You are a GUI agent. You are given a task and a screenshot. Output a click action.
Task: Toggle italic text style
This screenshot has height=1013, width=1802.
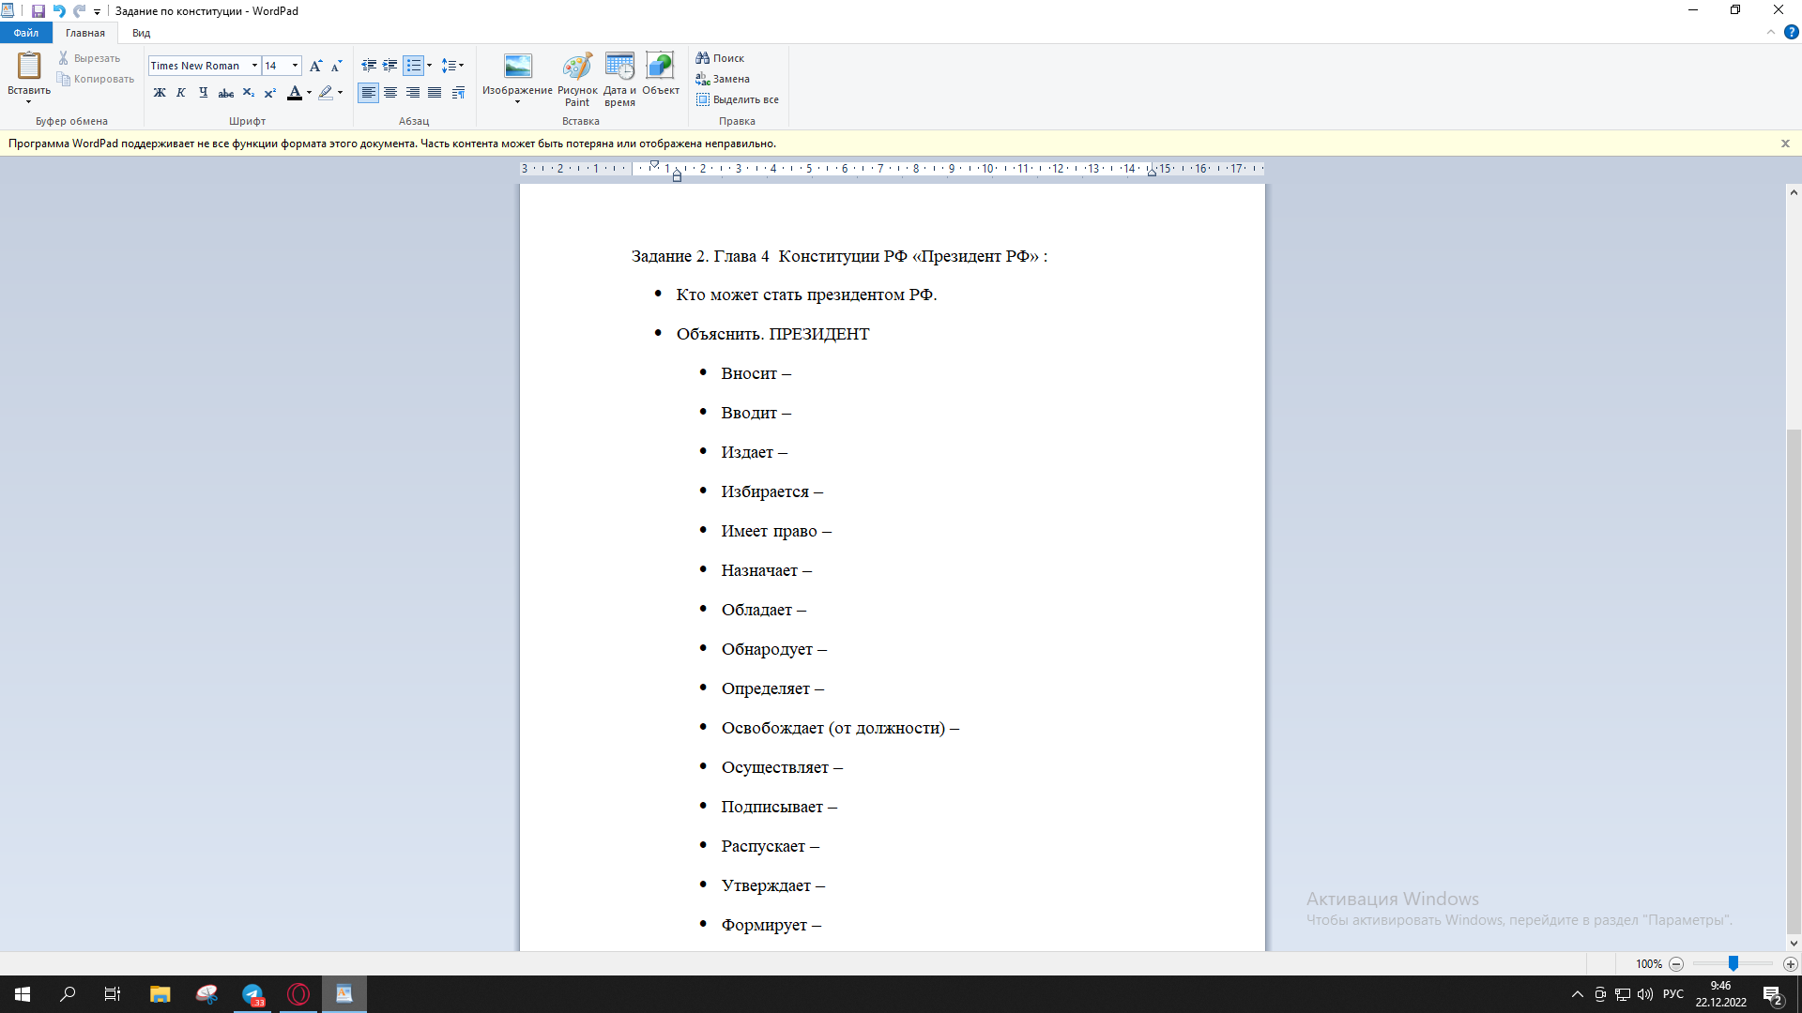point(181,93)
